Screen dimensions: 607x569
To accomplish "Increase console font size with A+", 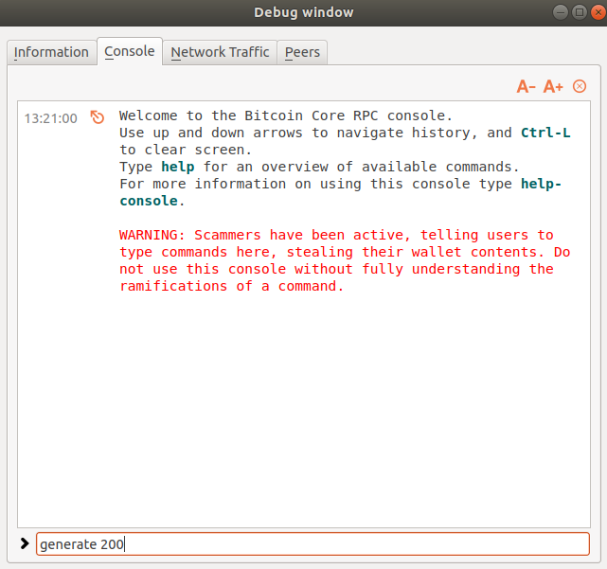I will click(553, 86).
